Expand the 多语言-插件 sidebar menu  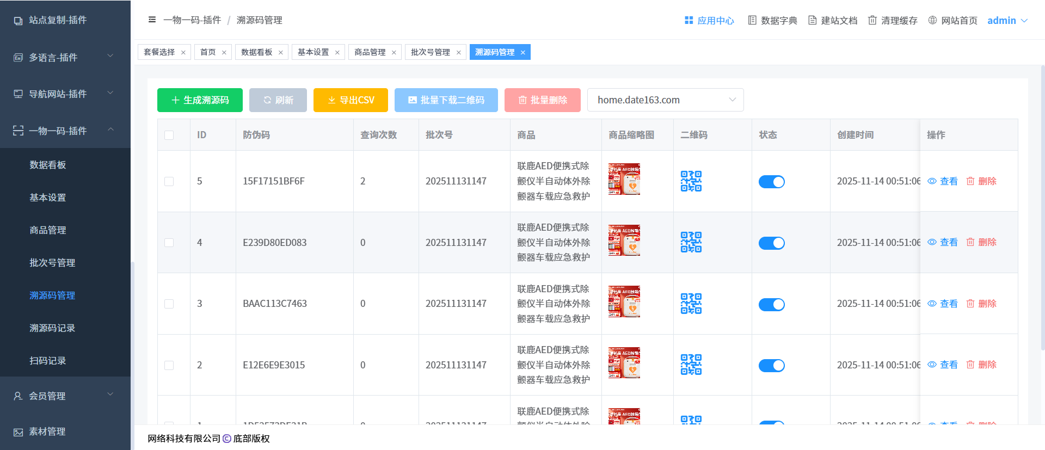65,57
